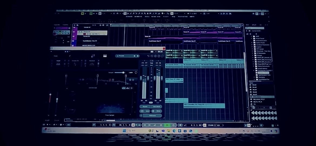Click Ozone undo arrow icon

pyautogui.click(x=148, y=56)
